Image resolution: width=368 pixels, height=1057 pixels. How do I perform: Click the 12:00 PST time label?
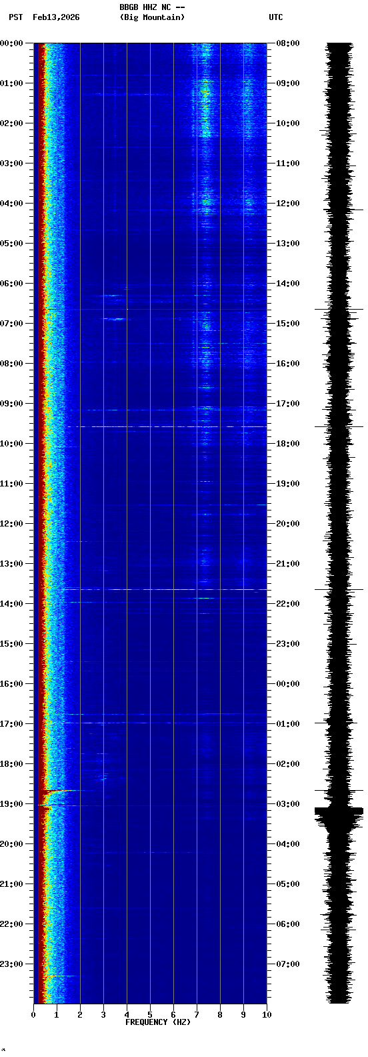click(x=12, y=524)
